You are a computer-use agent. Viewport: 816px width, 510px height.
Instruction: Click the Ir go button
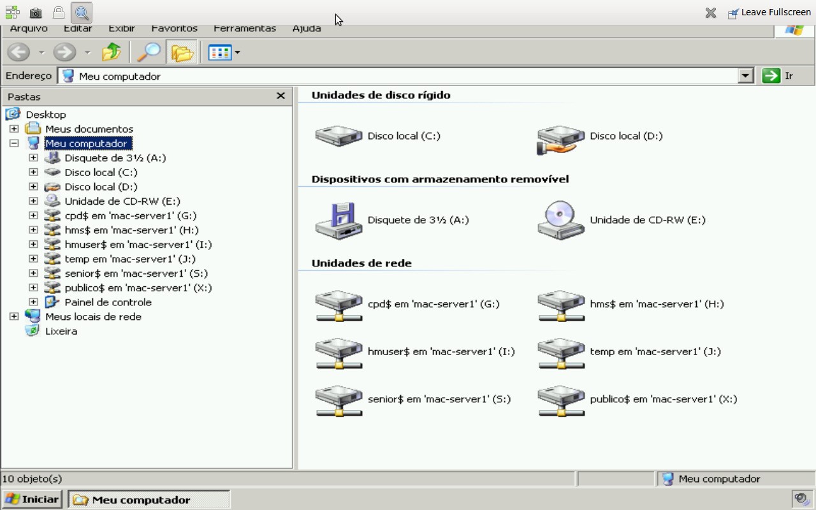point(778,76)
